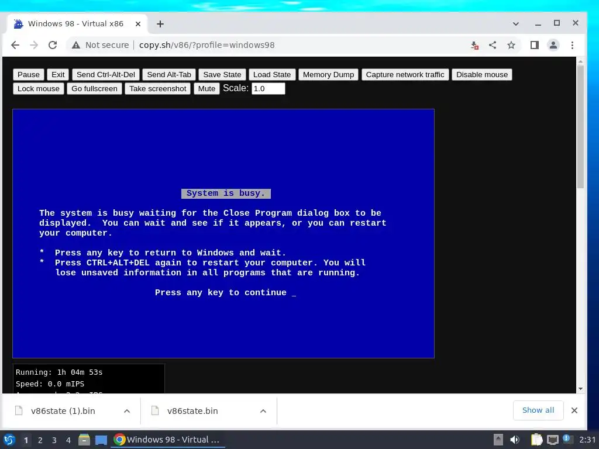Viewport: 599px width, 449px height.
Task: Close the Windows 98 tab
Action: tap(138, 23)
